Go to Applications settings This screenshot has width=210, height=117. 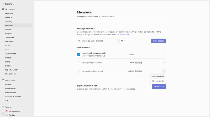(18, 54)
